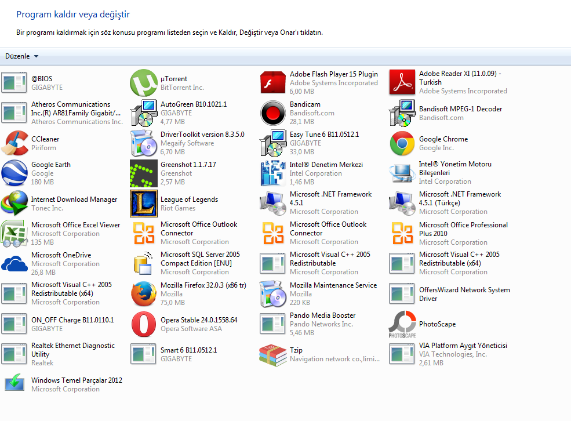
Task: Select the Windows Temel Parçalar 2012 icon
Action: pos(14,383)
